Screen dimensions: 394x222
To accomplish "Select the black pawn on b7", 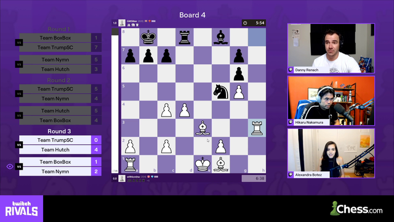I will point(148,55).
